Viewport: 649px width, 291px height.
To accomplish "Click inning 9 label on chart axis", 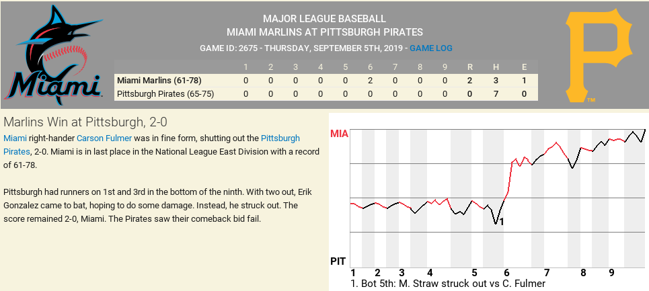I will click(611, 273).
